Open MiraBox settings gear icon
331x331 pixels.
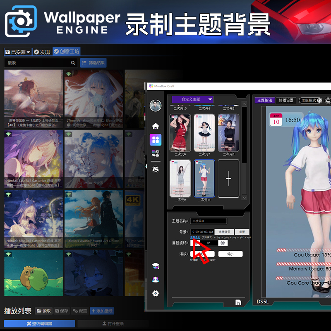pos(156,293)
